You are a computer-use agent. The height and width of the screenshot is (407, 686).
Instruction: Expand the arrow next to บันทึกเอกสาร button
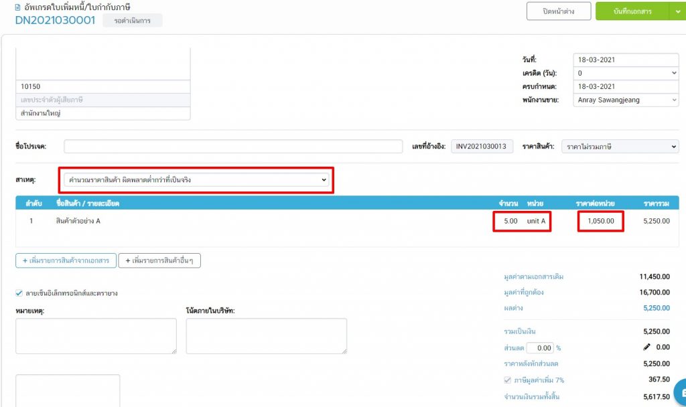click(677, 11)
